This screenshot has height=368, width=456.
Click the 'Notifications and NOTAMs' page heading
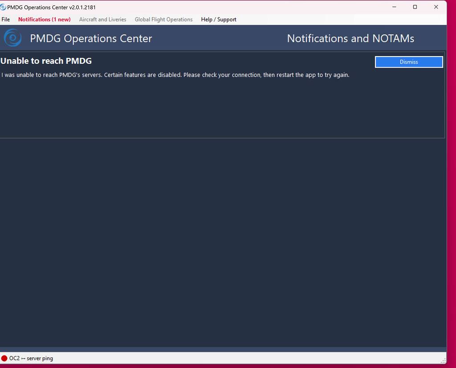(x=350, y=38)
